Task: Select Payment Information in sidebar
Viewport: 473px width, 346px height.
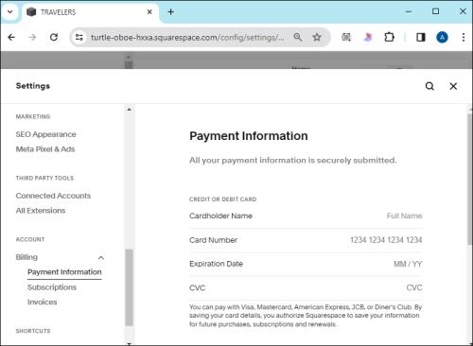Action: point(64,272)
